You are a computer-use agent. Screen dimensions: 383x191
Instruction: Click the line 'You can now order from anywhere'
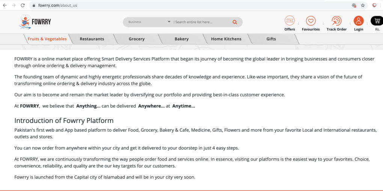(x=127, y=148)
